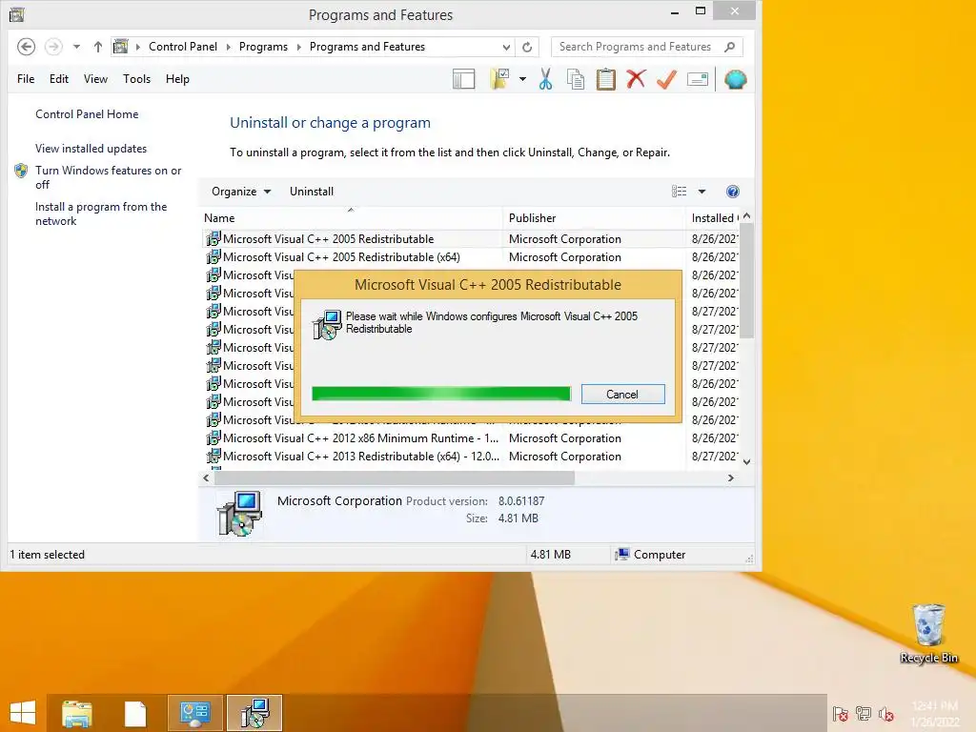
Task: Click the network tray icon
Action: [864, 713]
